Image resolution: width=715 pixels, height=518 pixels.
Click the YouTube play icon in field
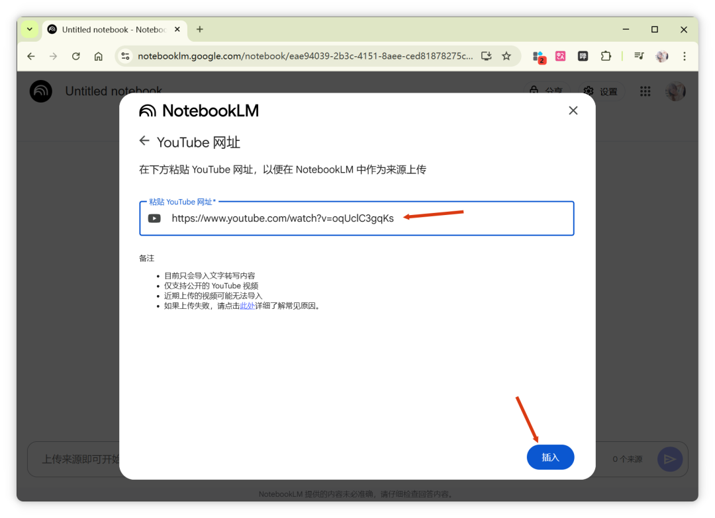[154, 219]
